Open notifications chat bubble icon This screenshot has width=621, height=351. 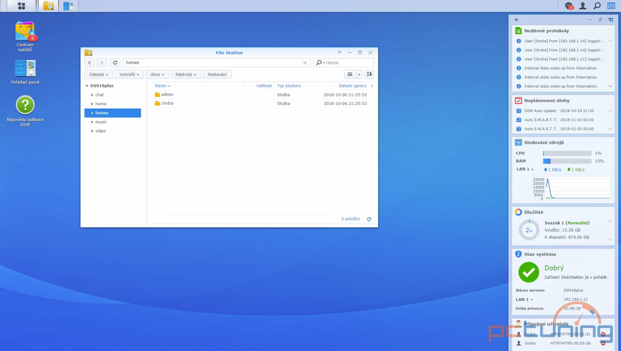(x=569, y=6)
